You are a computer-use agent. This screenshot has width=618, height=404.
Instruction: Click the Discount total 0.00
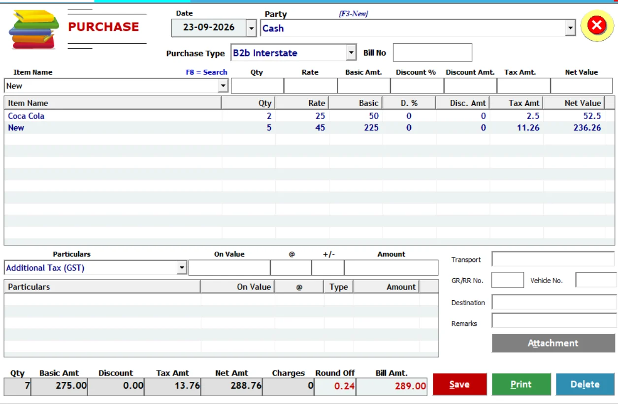[116, 386]
